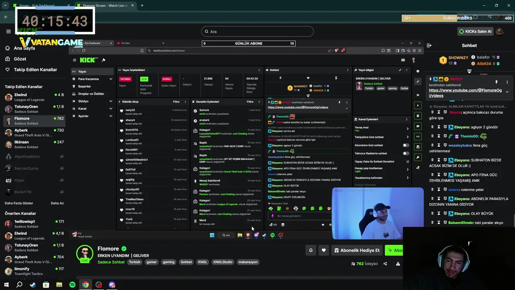Click Flomore's verified badge
515x290 pixels.
pyautogui.click(x=124, y=249)
